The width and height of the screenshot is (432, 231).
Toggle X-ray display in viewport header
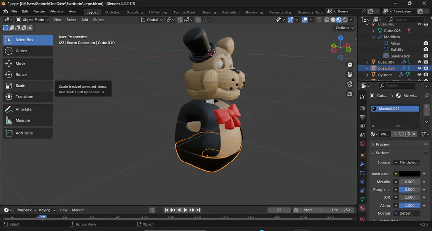pos(319,20)
